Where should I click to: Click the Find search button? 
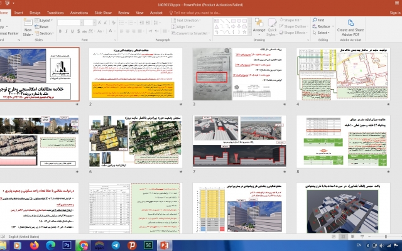tap(318, 20)
